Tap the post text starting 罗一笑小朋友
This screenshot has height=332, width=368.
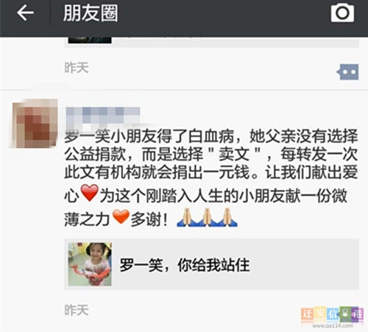pyautogui.click(x=211, y=178)
